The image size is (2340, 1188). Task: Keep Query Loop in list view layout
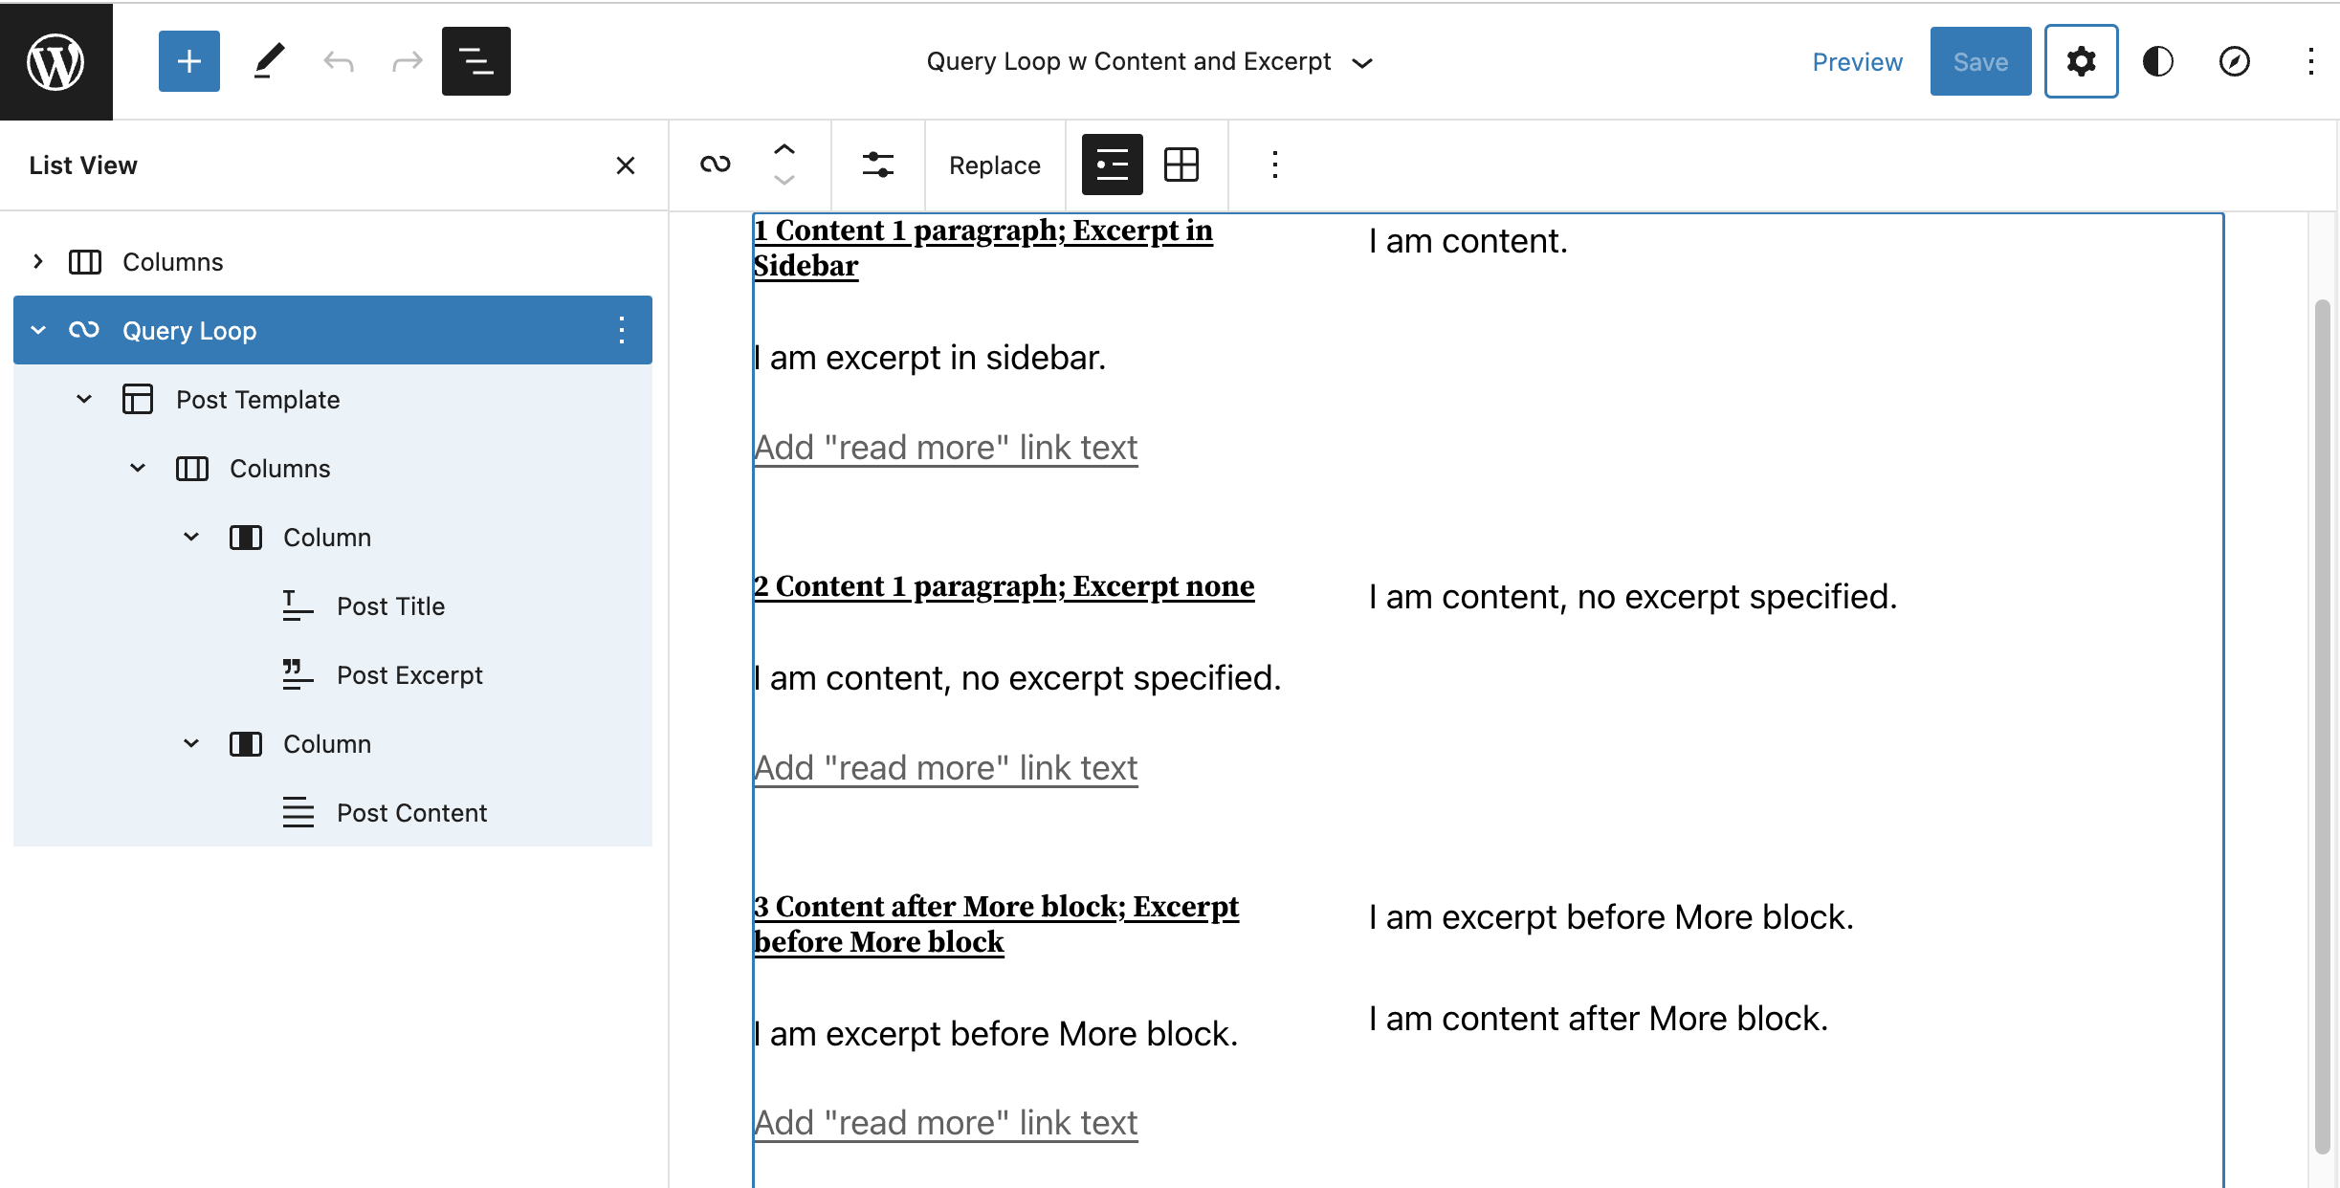tap(1113, 164)
